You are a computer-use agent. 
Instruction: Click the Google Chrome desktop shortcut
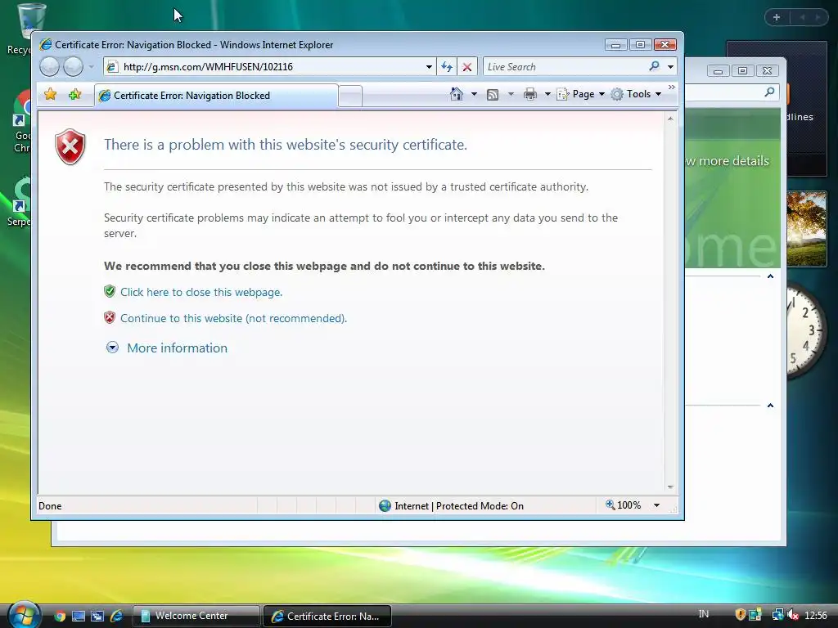coord(21,123)
